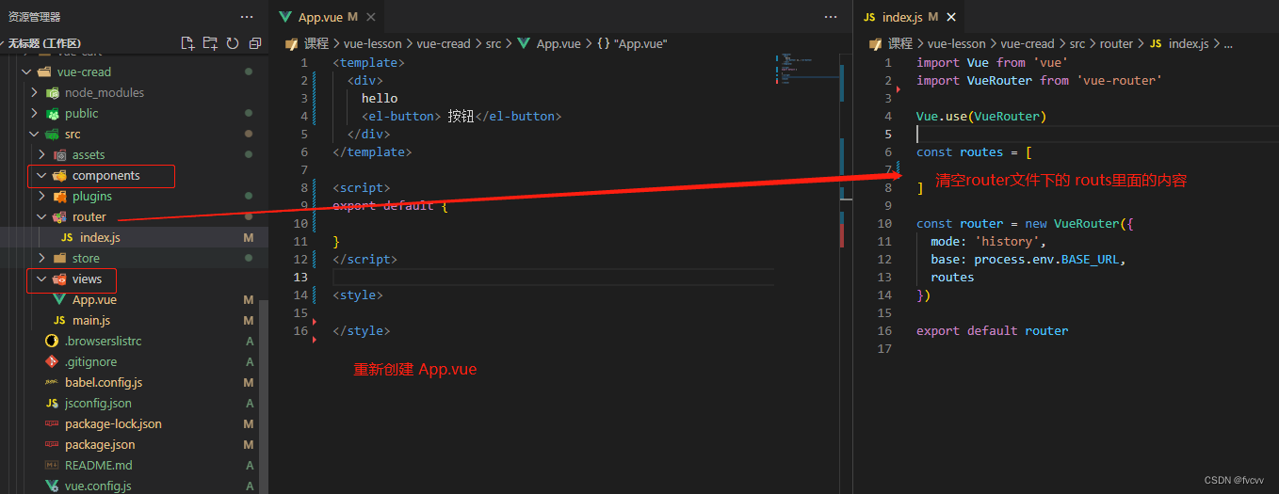Collapse the src folder
The height and width of the screenshot is (494, 1279).
(x=35, y=134)
